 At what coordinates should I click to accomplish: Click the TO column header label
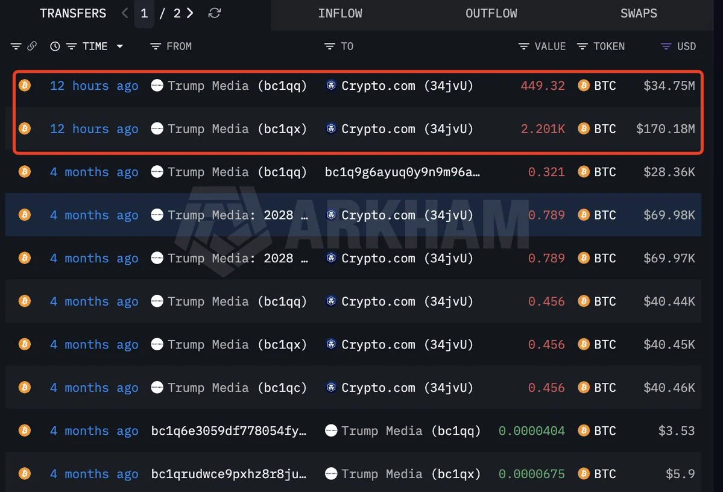[347, 46]
